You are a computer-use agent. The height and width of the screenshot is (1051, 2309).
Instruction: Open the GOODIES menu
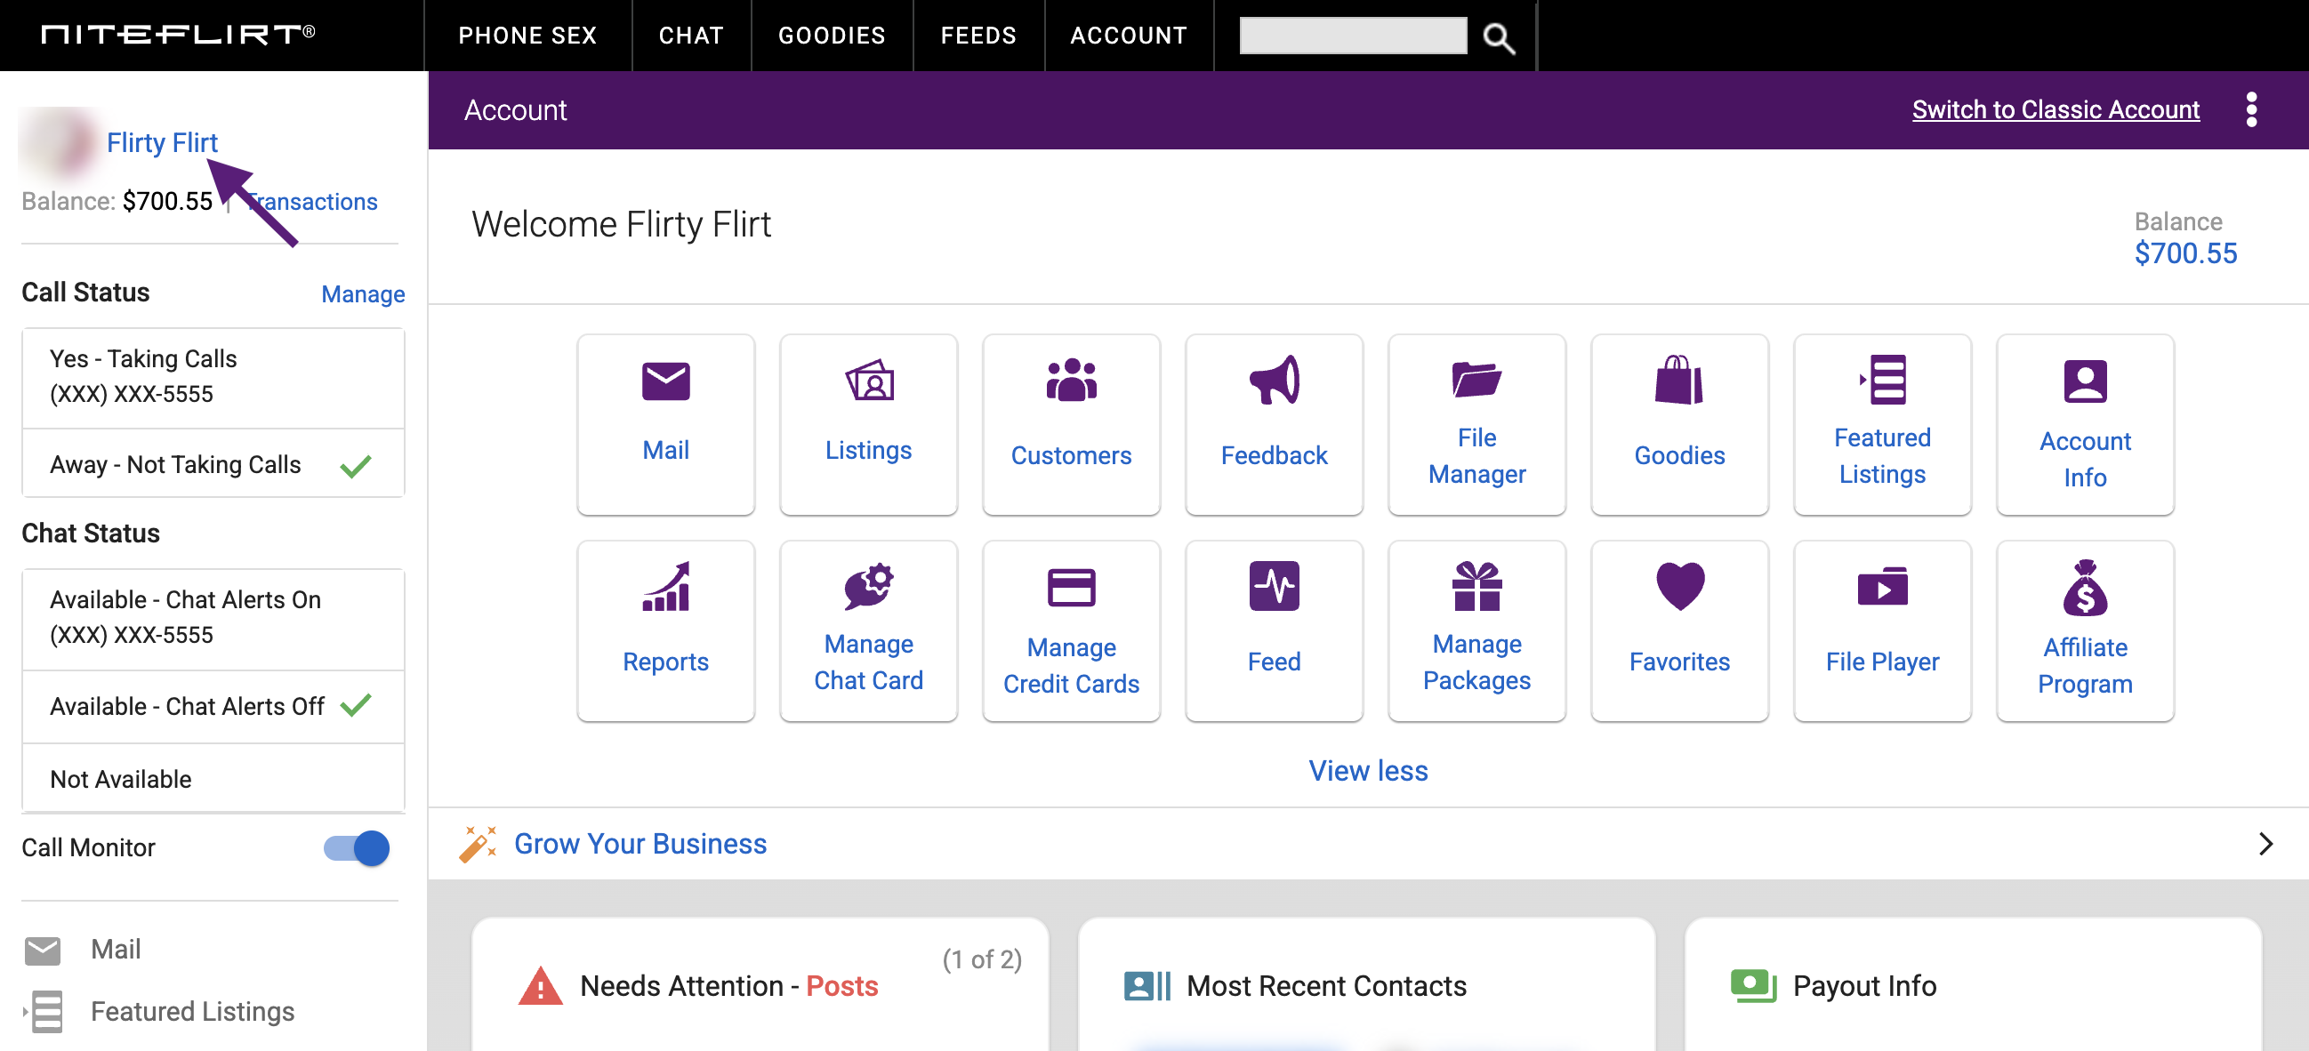(x=832, y=36)
